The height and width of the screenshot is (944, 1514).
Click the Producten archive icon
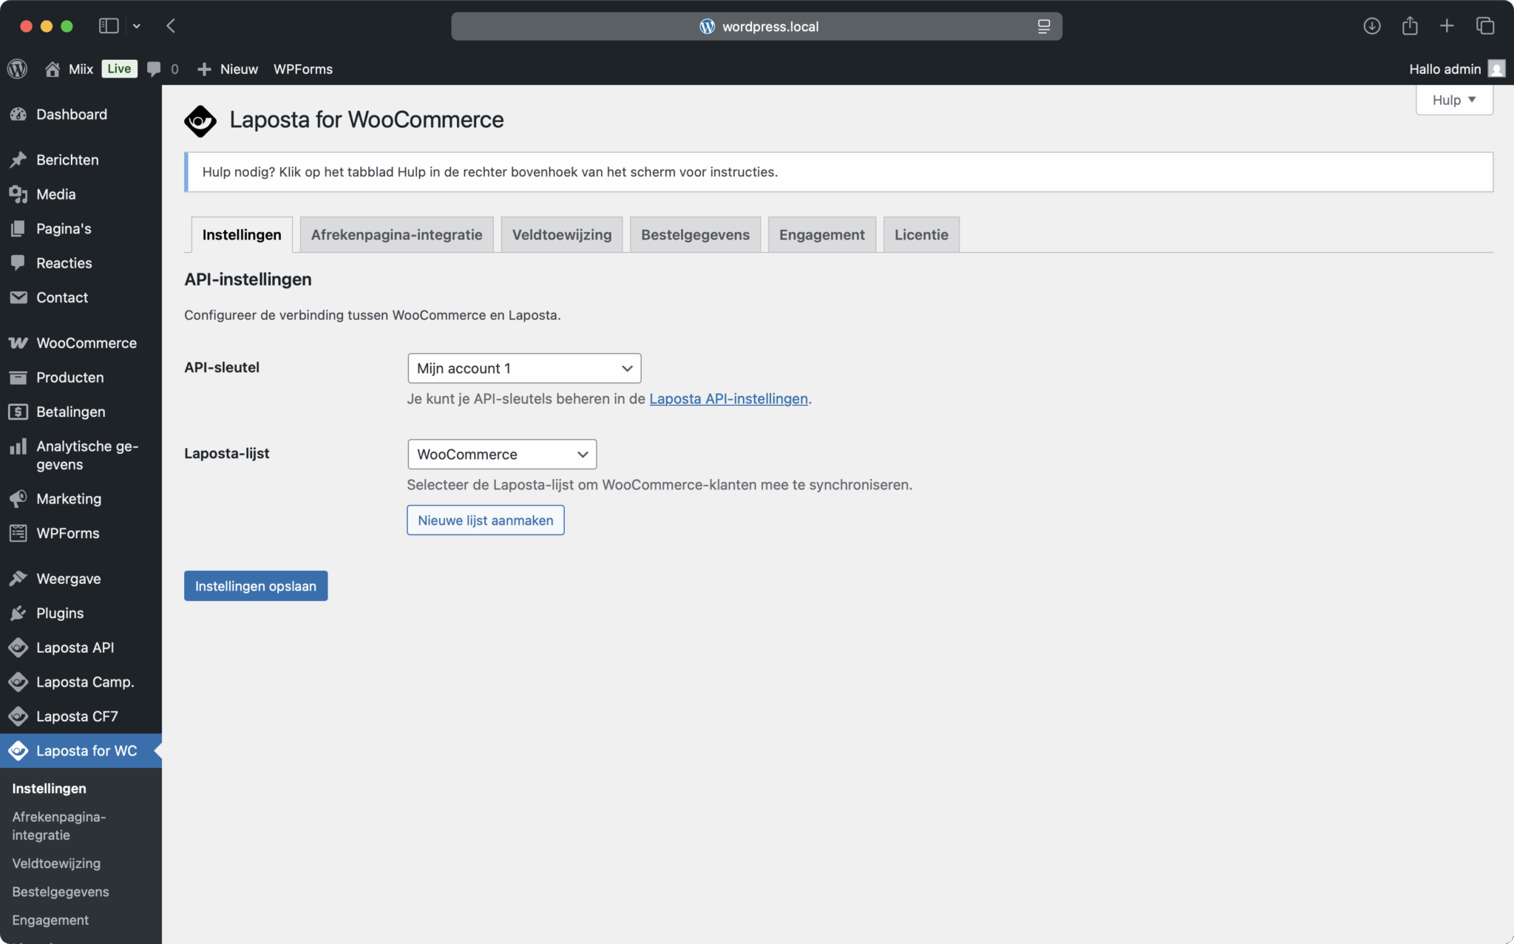18,378
